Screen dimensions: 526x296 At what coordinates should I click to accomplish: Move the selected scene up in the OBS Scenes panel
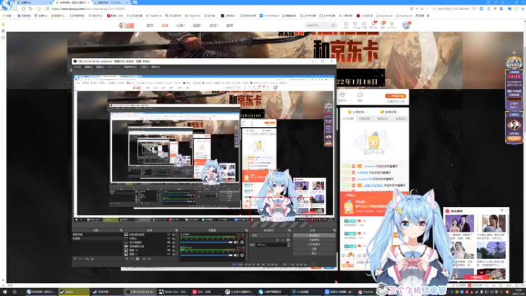(87, 259)
